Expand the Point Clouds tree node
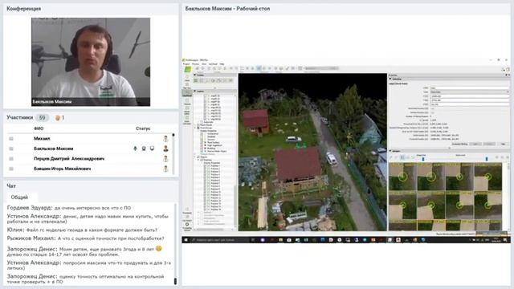 tap(195, 125)
